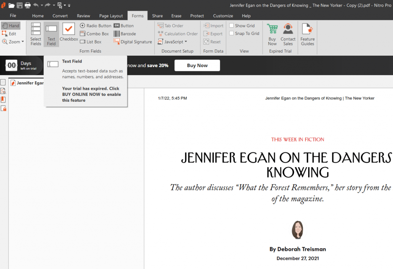Click the Redo arrow icon
The height and width of the screenshot is (269, 393).
48,5
